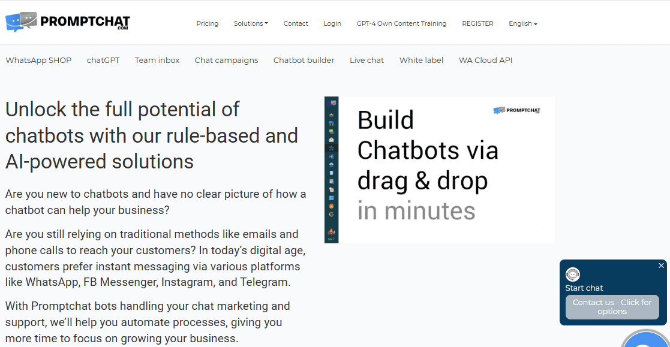Visit the WA Cloud API link

(x=485, y=60)
